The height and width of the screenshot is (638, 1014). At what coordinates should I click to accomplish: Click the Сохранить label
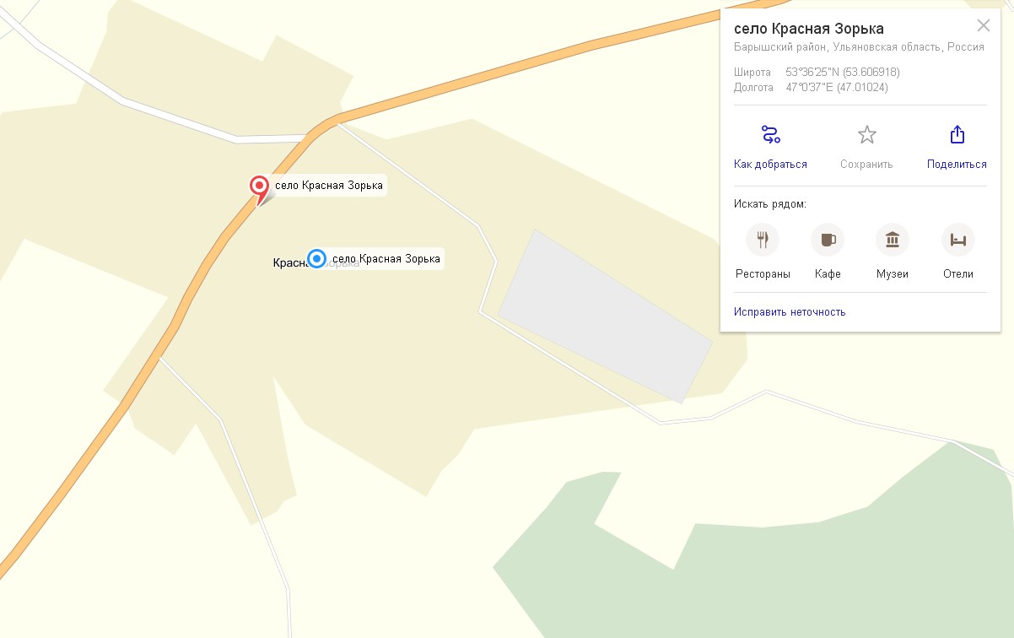coord(866,164)
